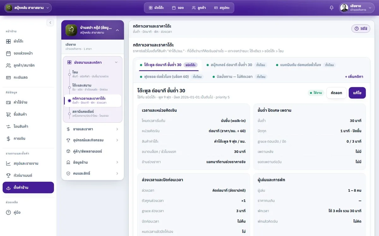
Task: Click the คิดต่อนาที (อัตราปกติ) value
Action: [x=229, y=190]
